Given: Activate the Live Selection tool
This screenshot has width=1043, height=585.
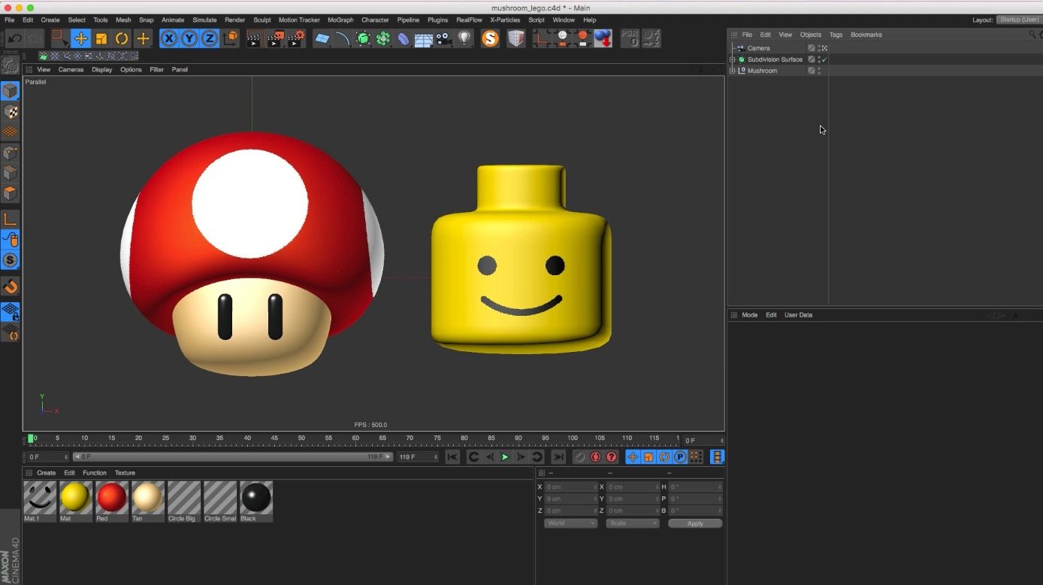Looking at the screenshot, I should (59, 38).
